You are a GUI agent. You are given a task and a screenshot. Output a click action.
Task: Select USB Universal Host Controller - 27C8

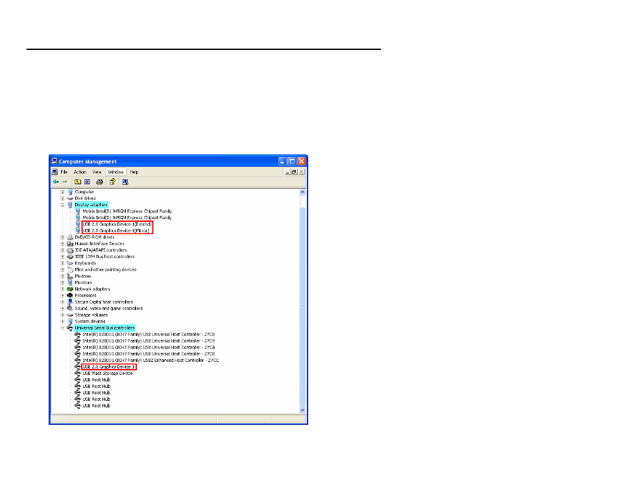(x=149, y=334)
